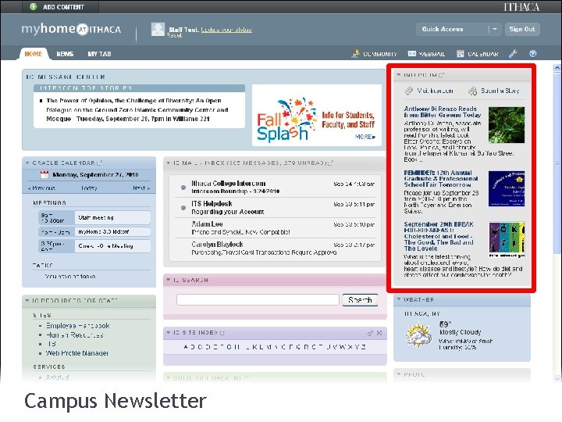Viewport: 562px width, 422px height.
Task: Open the Graduate & Professional School Fair story
Action: [x=441, y=178]
